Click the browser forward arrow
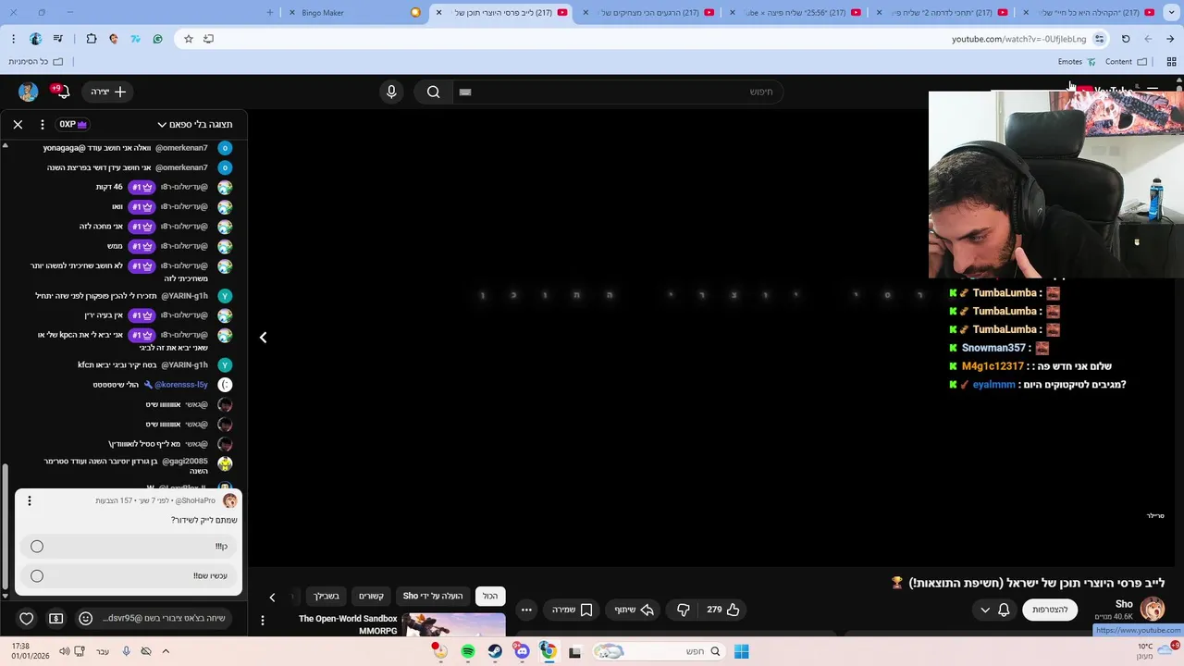 [x=1170, y=39]
